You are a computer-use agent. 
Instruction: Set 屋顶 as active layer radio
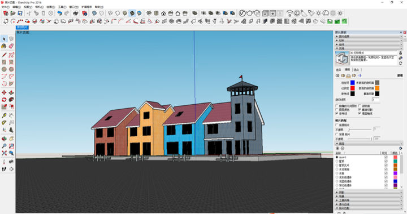pyautogui.click(x=337, y=161)
